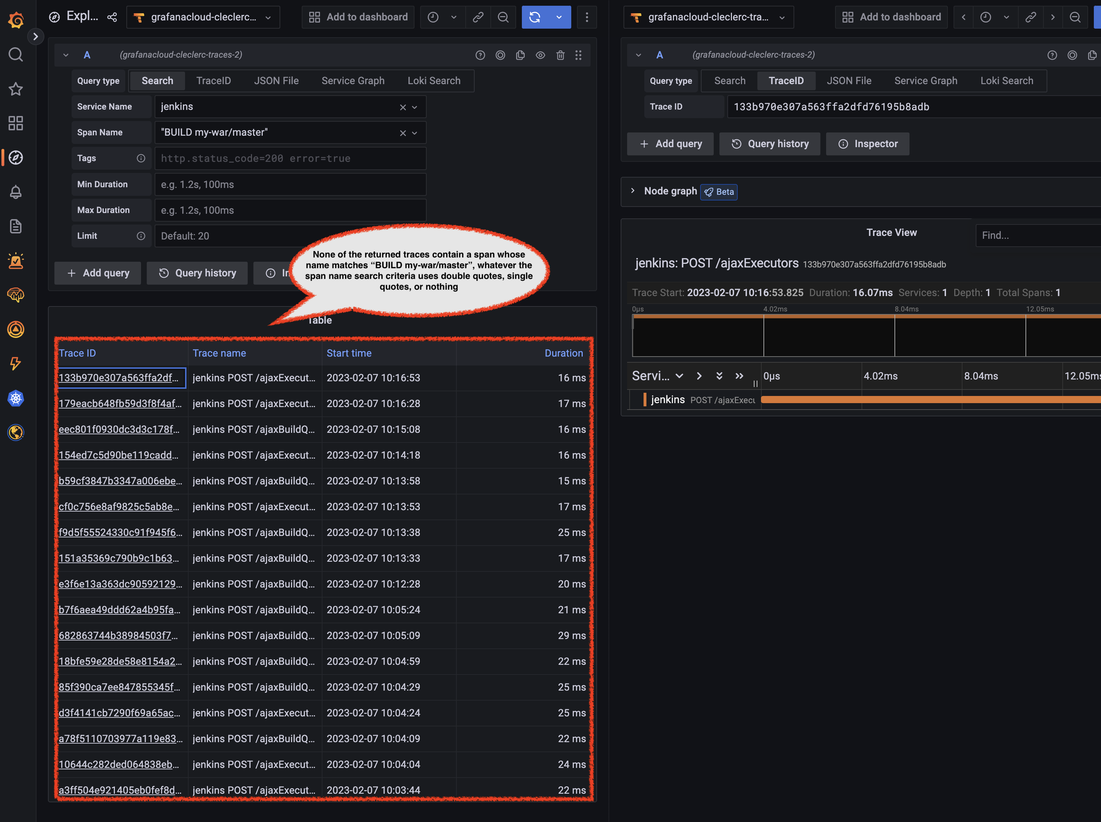This screenshot has height=822, width=1101.
Task: Open Alerting via the bell icon
Action: [15, 192]
